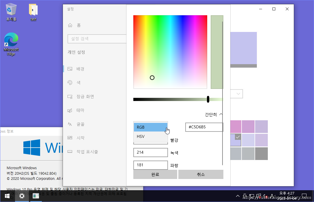
Task: Click the color dialog vertical scrollbar
Action: [223, 93]
